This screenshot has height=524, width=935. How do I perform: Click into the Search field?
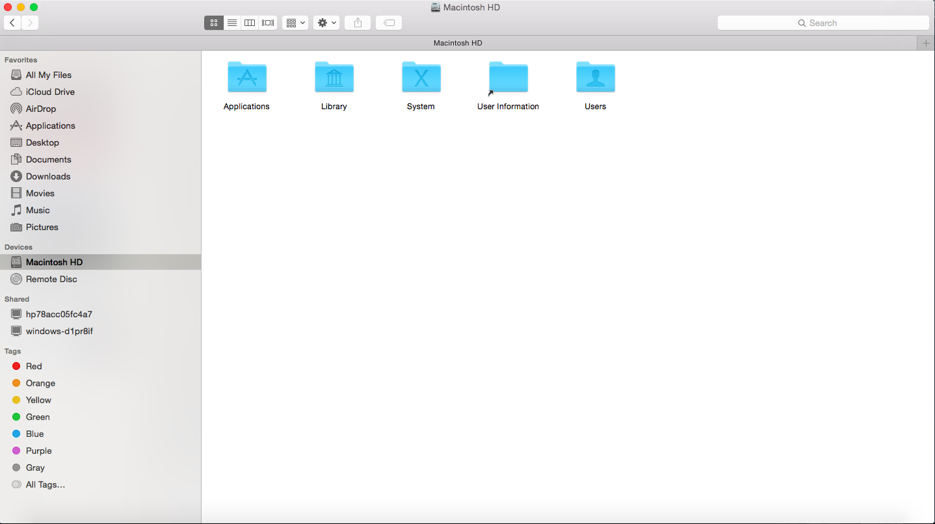(823, 23)
